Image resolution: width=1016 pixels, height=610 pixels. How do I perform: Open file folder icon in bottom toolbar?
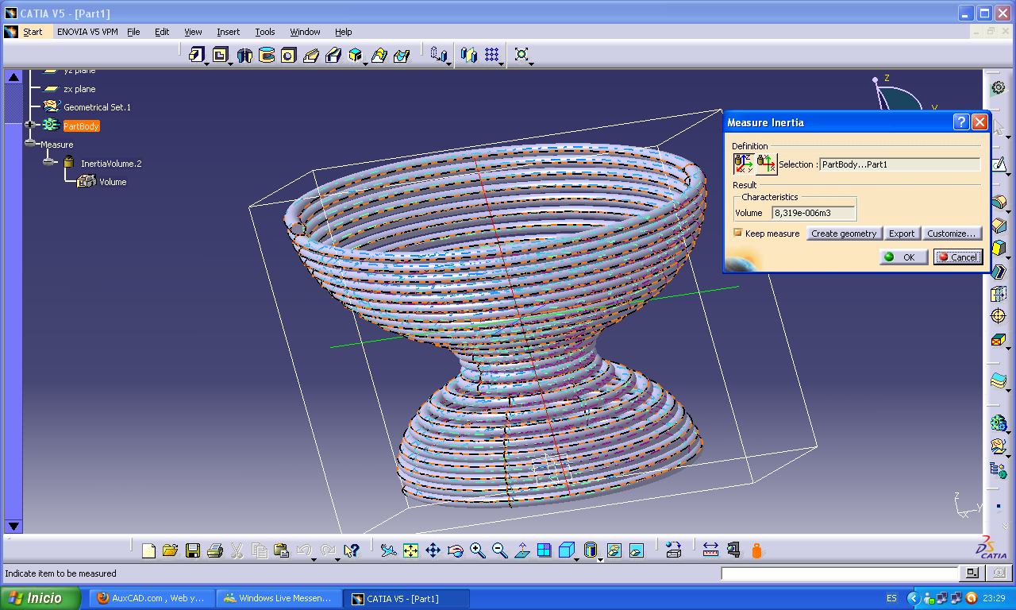click(x=170, y=550)
